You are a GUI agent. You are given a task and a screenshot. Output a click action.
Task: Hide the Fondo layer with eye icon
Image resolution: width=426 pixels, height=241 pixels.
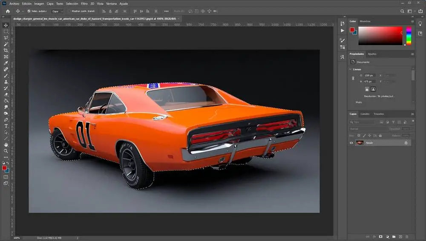coord(351,143)
